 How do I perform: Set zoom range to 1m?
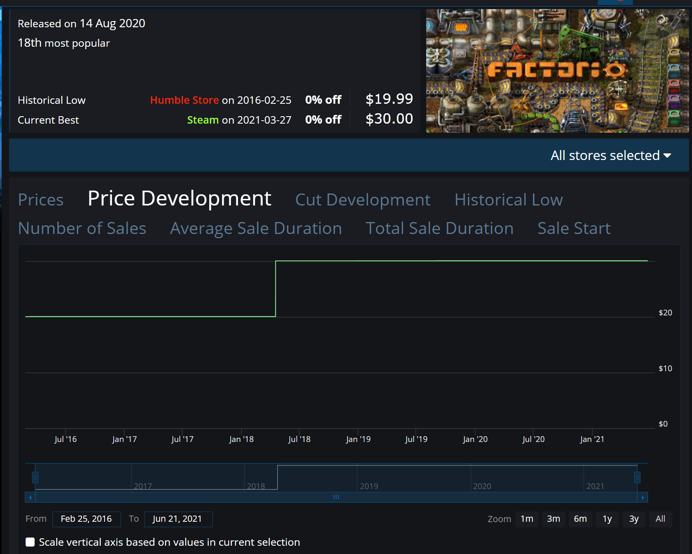pos(527,519)
